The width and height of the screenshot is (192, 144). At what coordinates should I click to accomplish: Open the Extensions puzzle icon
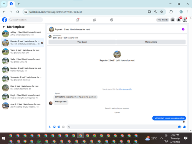pyautogui.click(x=171, y=12)
